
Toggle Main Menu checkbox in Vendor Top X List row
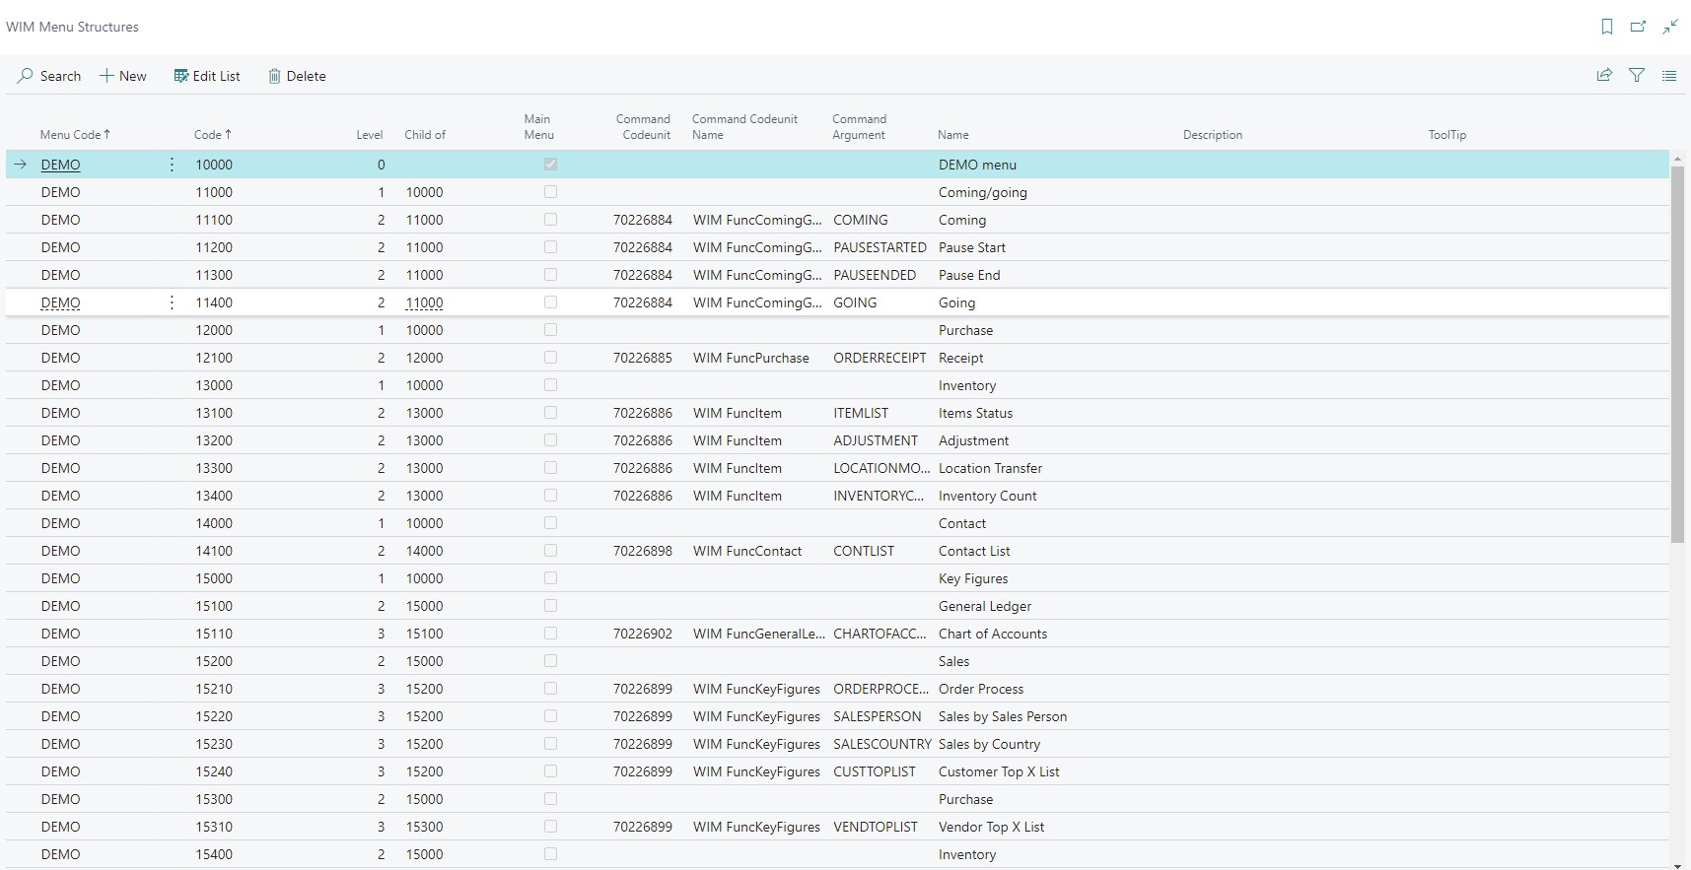tap(550, 827)
